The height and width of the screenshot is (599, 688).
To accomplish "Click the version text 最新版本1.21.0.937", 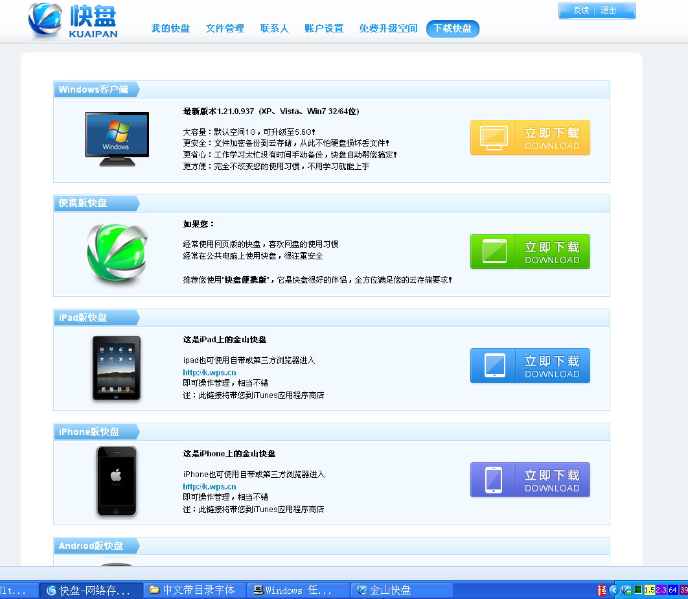I will click(x=218, y=112).
